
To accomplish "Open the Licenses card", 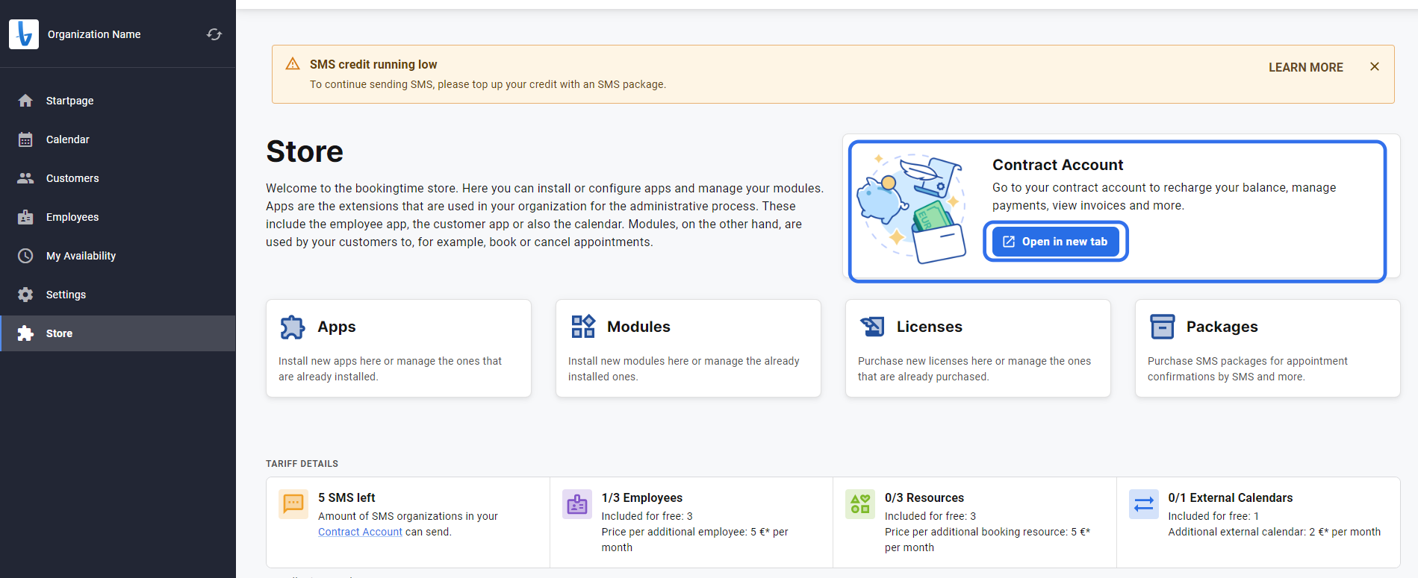I will [978, 348].
